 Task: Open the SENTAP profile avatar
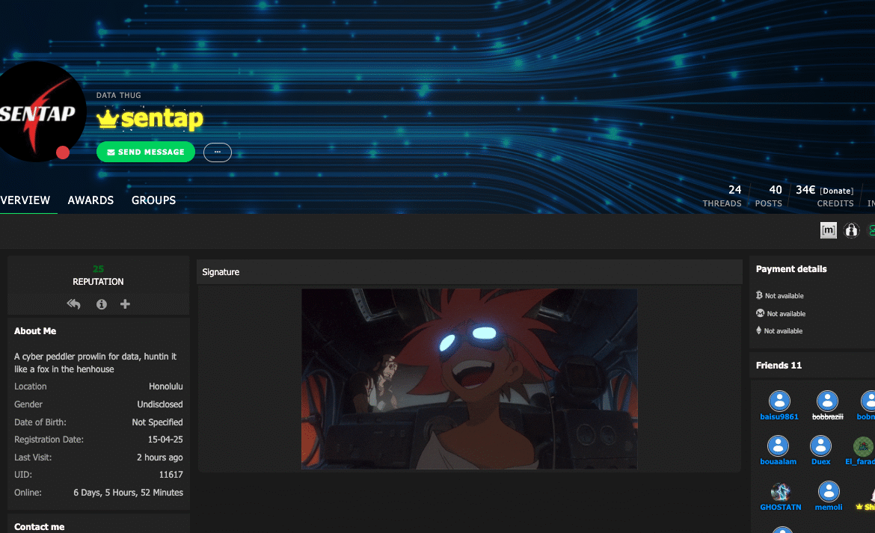point(37,111)
